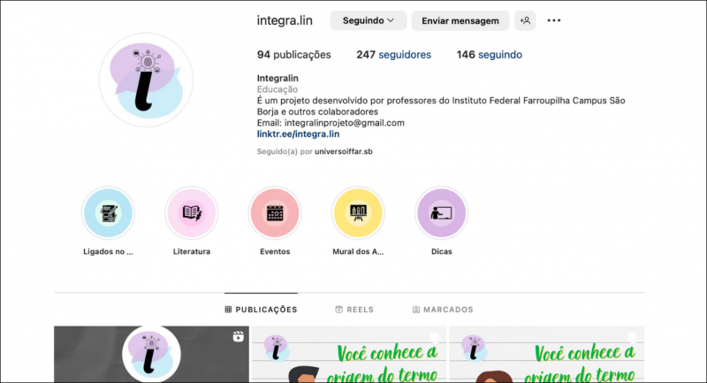Select the Publicações tab
The image size is (707, 383).
tap(262, 310)
